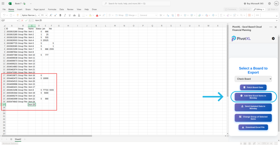
Task: Click Download Excel File button
Action: [253, 127]
